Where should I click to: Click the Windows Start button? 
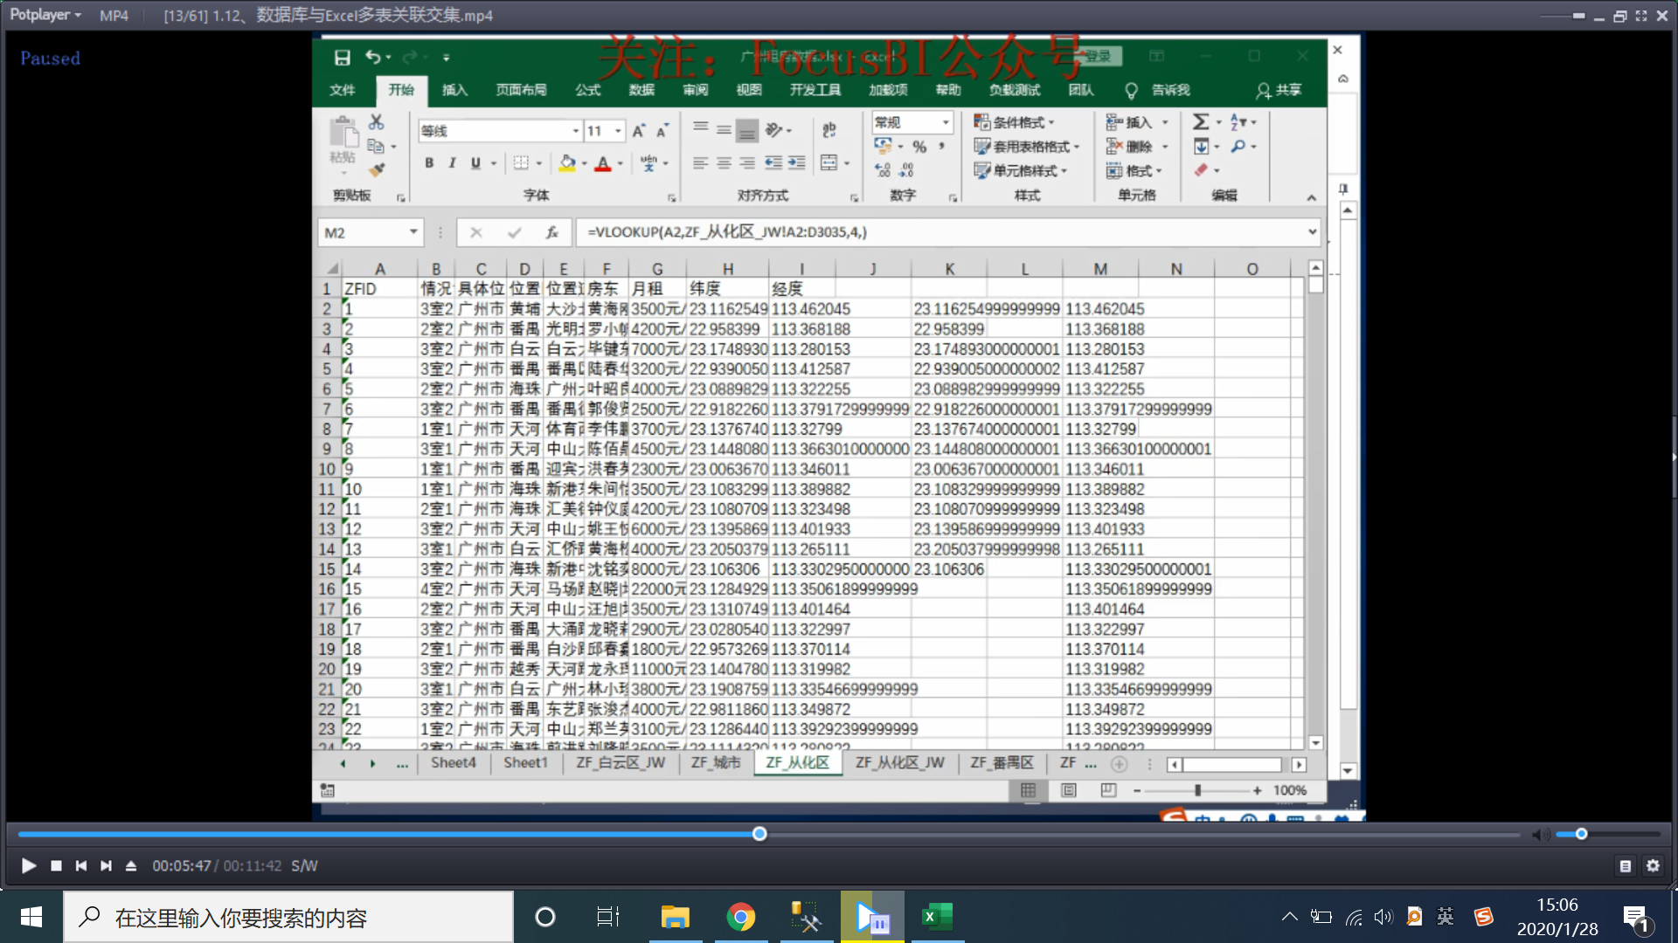tap(31, 917)
